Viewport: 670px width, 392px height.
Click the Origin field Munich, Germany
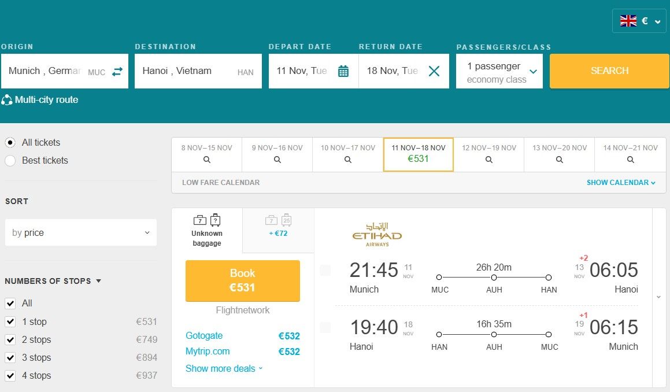[65, 71]
